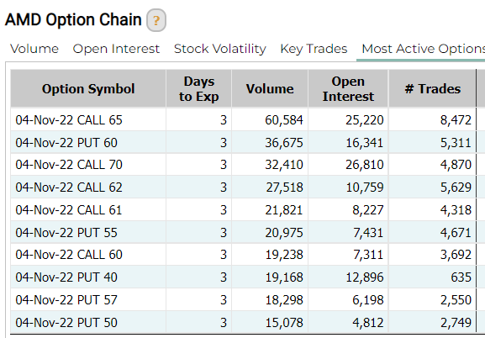Sort by Option Symbol column header
The height and width of the screenshot is (338, 485).
click(88, 89)
